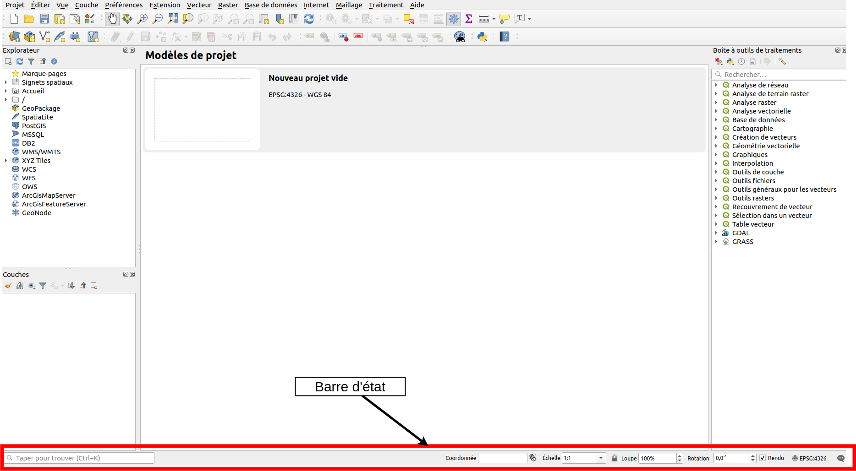Click the EPSG:4326 projection button
The height and width of the screenshot is (471, 856).
pos(809,458)
